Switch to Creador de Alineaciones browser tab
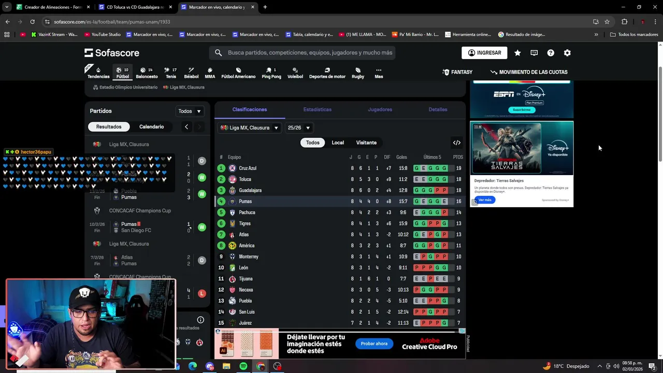The width and height of the screenshot is (663, 373). (53, 7)
